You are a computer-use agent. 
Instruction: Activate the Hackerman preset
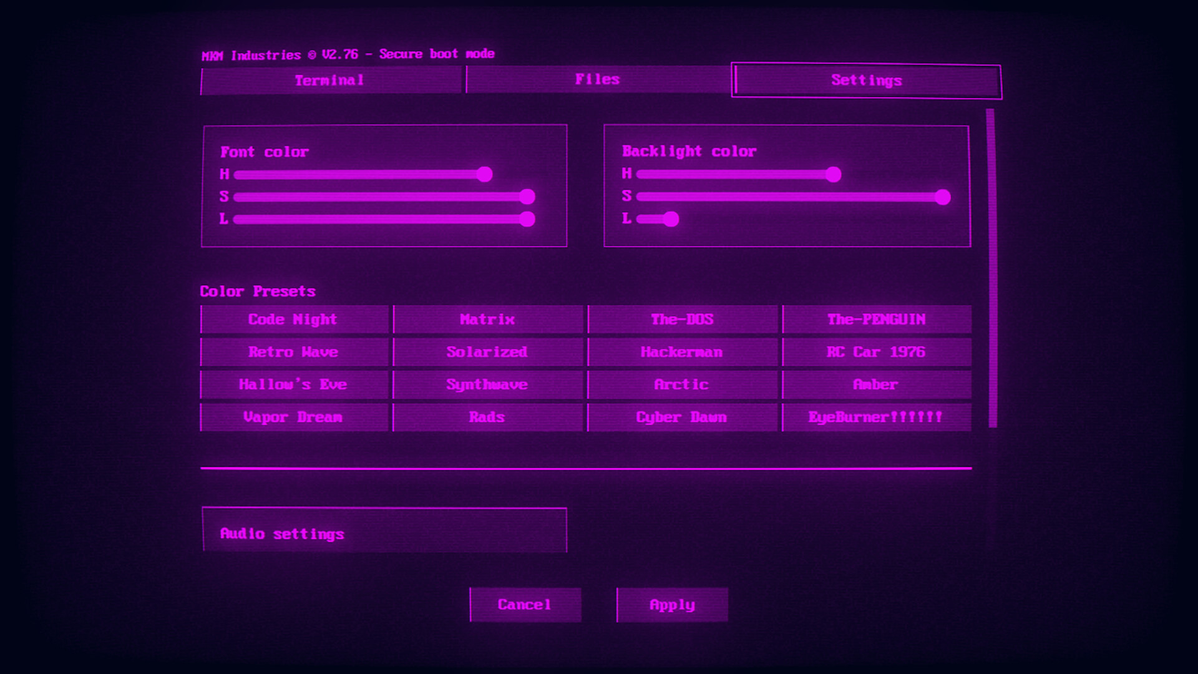[682, 352]
